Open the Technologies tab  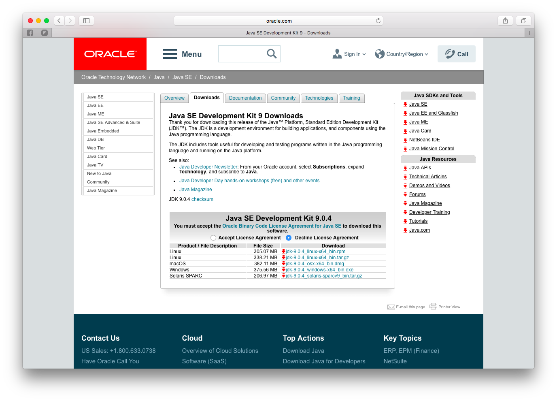[319, 98]
